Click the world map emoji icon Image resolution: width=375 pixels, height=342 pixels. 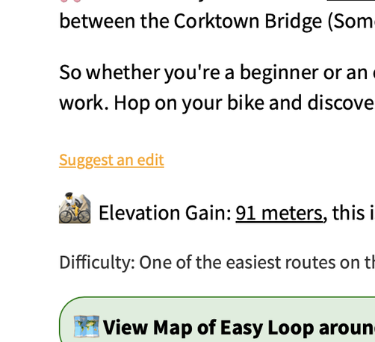pyautogui.click(x=87, y=326)
